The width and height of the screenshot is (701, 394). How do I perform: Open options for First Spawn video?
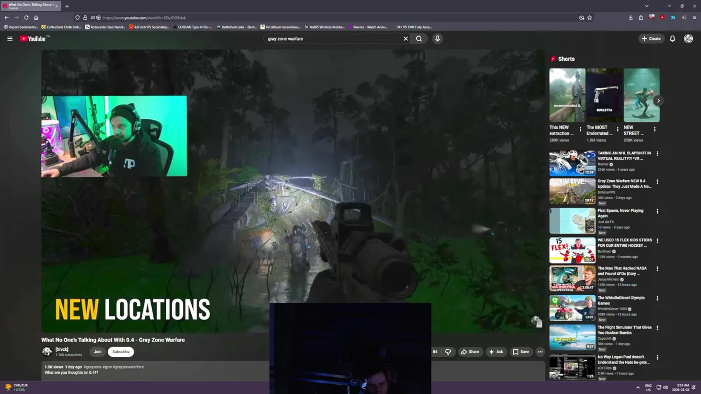click(657, 211)
